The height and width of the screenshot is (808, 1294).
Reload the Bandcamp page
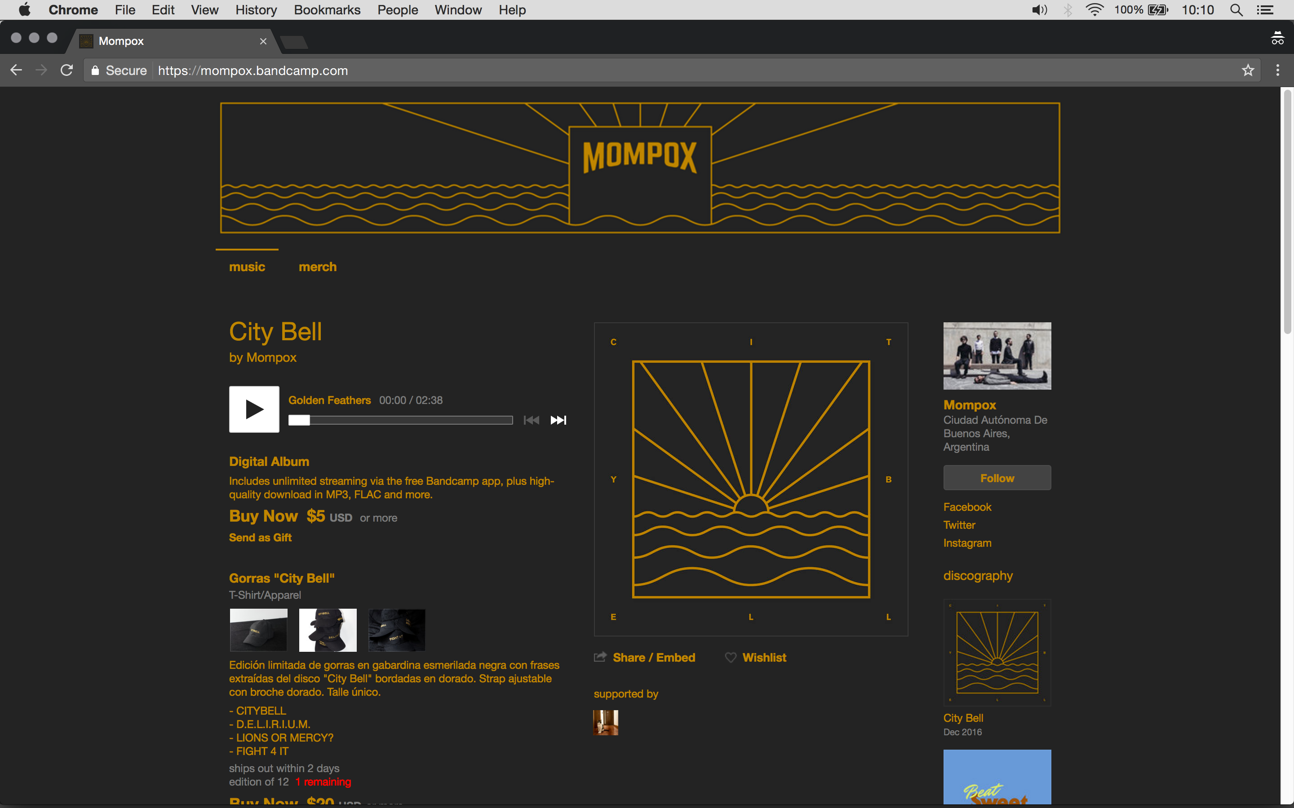[67, 70]
